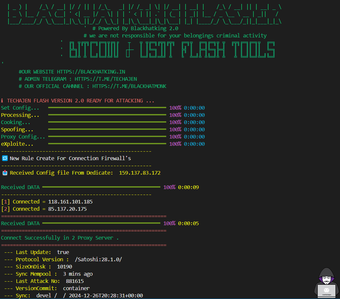Click the BITCOIN + USDT FLASH TOOLS banner
Screen dimensions: 340x299
coord(172,50)
